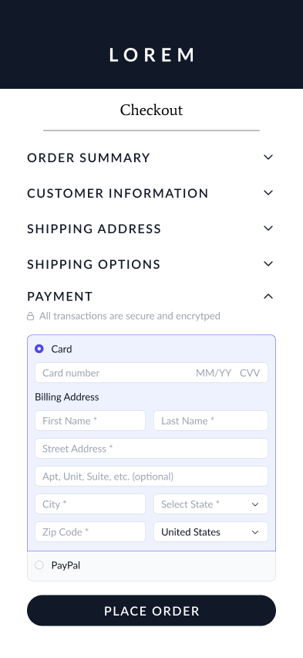The width and height of the screenshot is (303, 658).
Task: Click the Place Order button
Action: pyautogui.click(x=151, y=611)
